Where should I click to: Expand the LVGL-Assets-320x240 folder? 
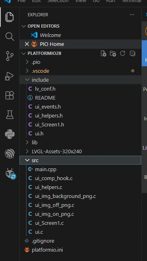[x=27, y=151]
